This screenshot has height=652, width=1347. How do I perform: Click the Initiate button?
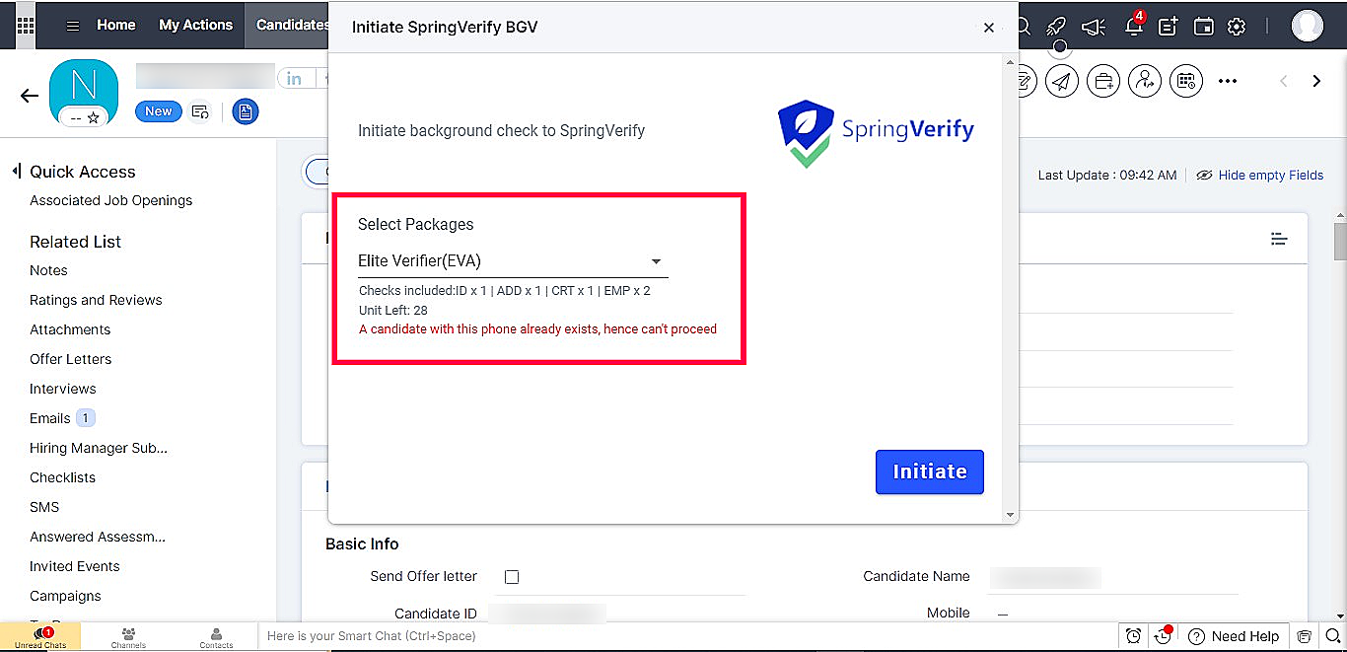tap(930, 471)
